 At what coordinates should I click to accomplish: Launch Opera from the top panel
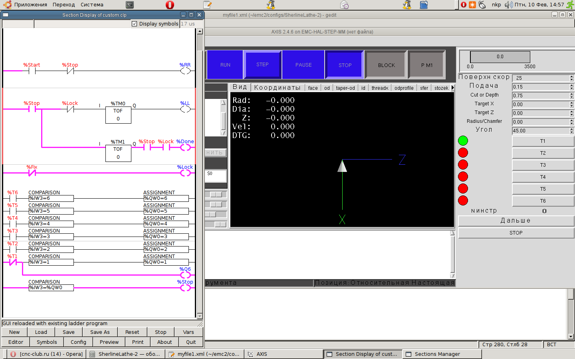click(170, 5)
